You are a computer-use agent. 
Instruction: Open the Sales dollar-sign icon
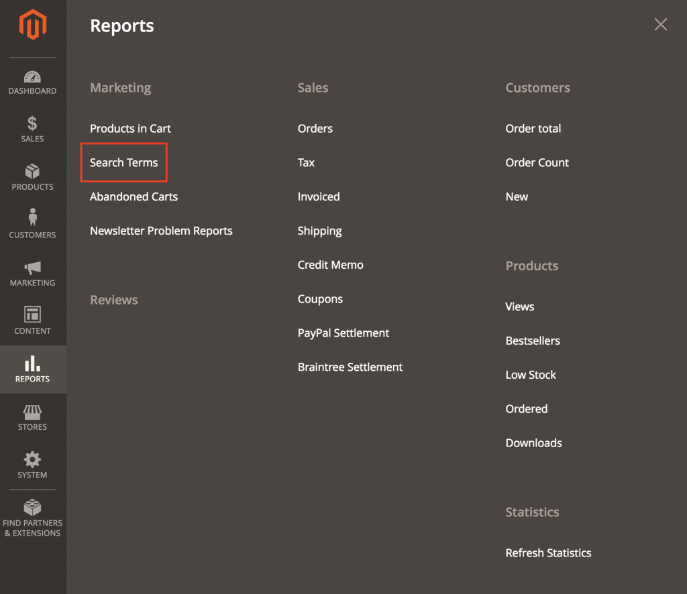(x=32, y=124)
